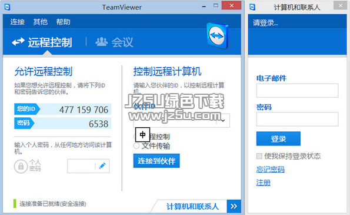Focus the 密码 input in the login panel

[297, 119]
